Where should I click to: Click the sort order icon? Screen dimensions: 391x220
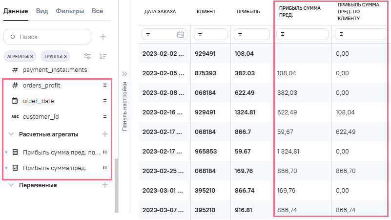tap(103, 56)
